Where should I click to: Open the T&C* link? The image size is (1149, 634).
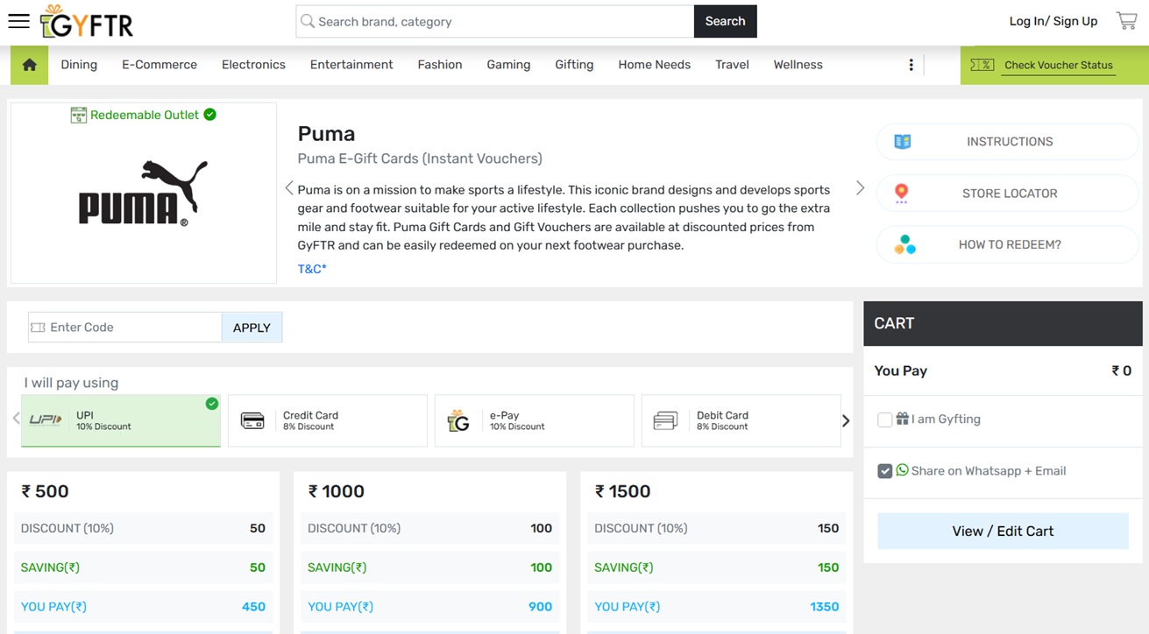pyautogui.click(x=312, y=269)
